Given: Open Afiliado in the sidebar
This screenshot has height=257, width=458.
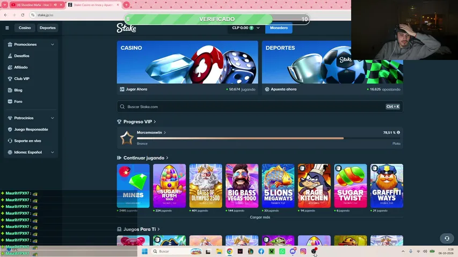Looking at the screenshot, I should [x=21, y=67].
